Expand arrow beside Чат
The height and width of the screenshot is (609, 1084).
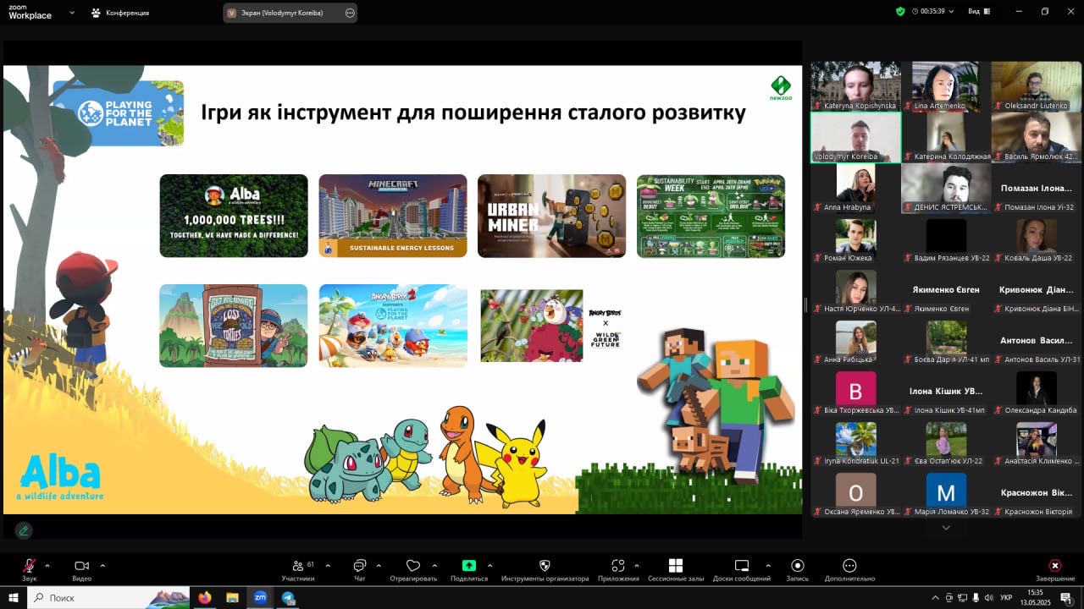(379, 565)
